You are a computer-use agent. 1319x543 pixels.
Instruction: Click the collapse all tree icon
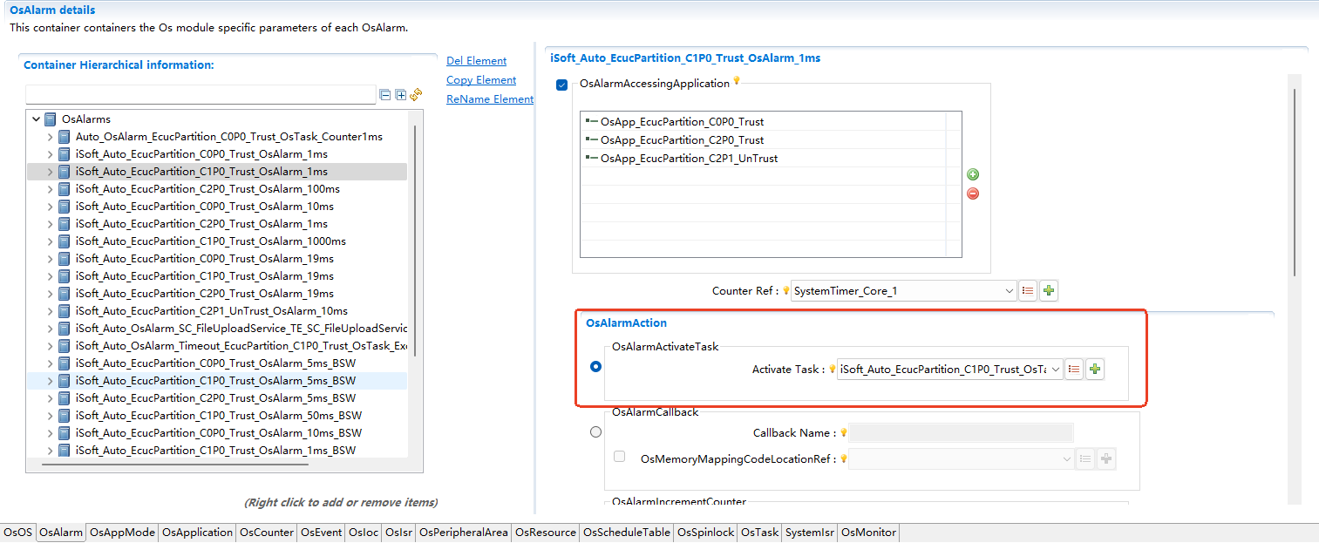pos(385,94)
